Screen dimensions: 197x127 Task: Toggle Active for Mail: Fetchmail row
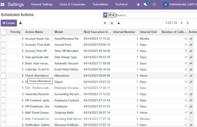[x=191, y=119]
